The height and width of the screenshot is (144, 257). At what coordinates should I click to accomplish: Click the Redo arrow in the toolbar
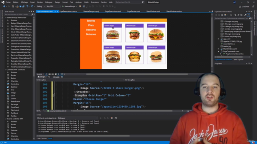click(32, 6)
